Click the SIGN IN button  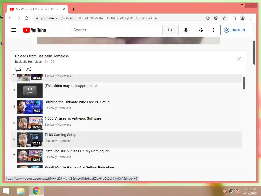pyautogui.click(x=234, y=30)
